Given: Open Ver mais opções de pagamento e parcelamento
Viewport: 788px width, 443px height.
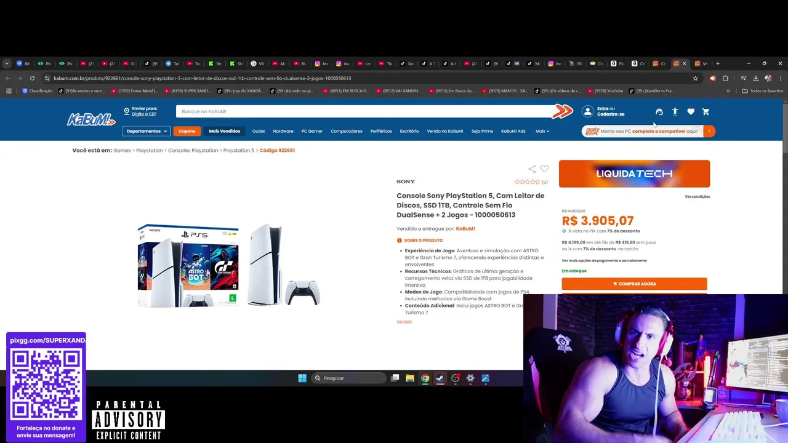Looking at the screenshot, I should coord(604,261).
